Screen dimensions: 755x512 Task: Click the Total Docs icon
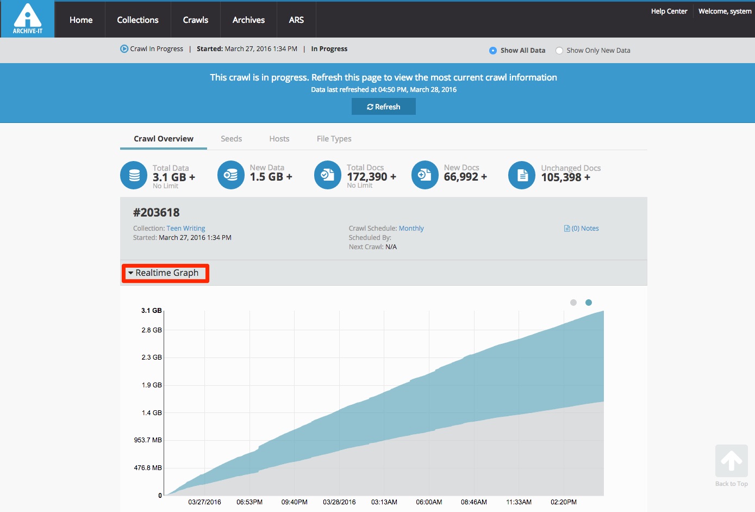tap(328, 175)
